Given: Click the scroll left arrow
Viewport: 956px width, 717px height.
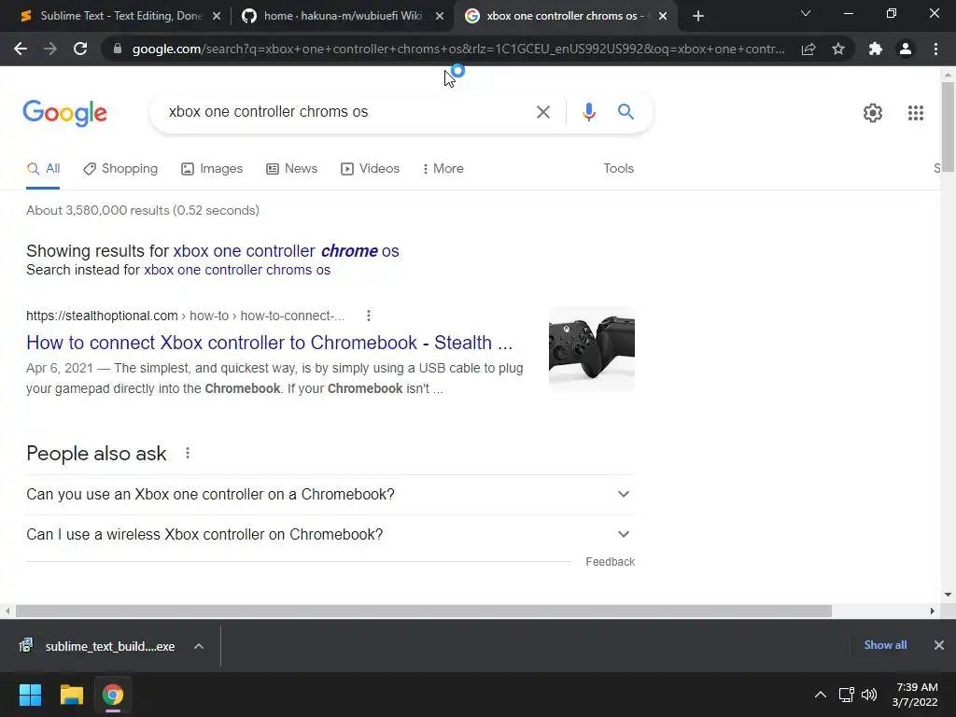Looking at the screenshot, I should click(x=7, y=611).
